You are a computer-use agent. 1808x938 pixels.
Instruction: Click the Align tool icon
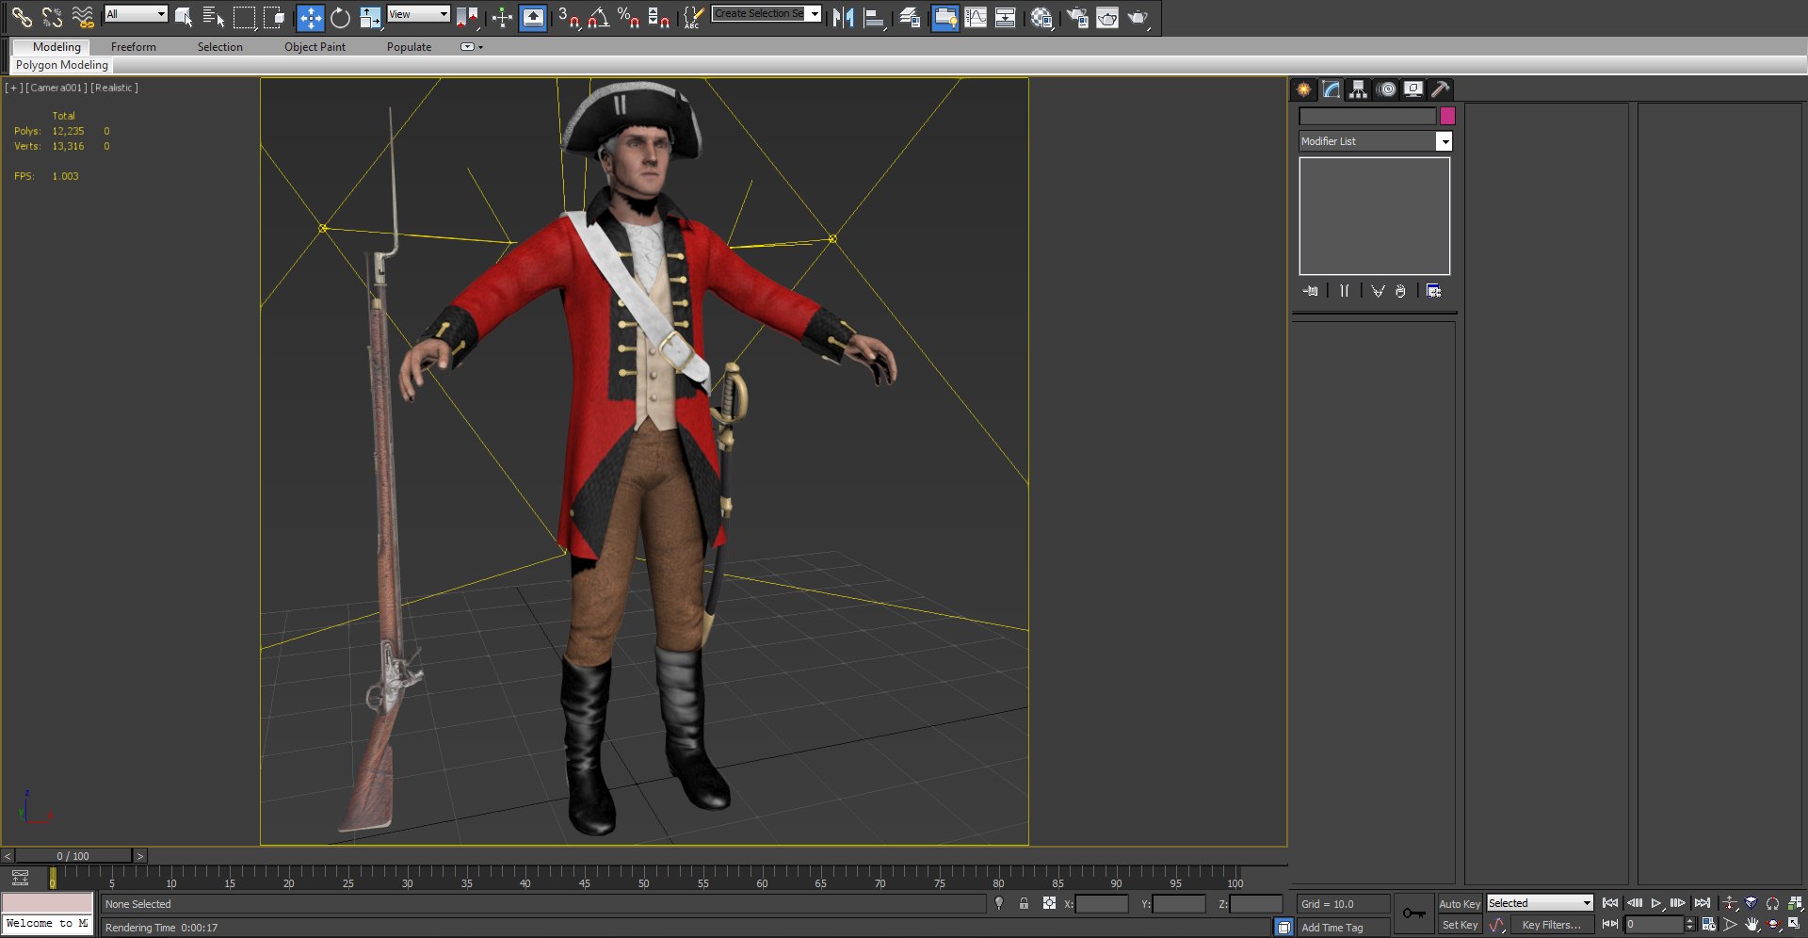pyautogui.click(x=874, y=16)
